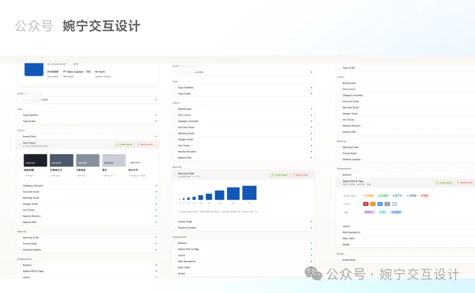The height and width of the screenshot is (293, 475).
Task: Collapse the expanded Spacing Scale section in middle panel
Action: (x=175, y=175)
